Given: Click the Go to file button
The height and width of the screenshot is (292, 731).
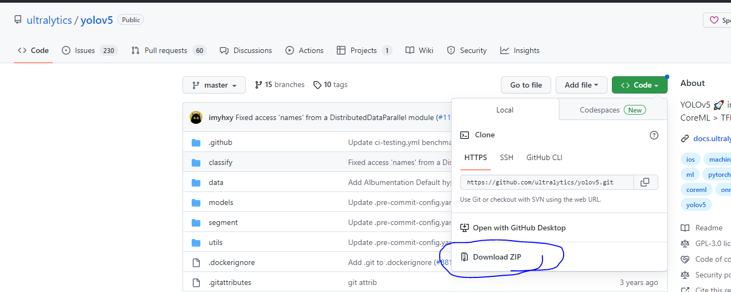Looking at the screenshot, I should click(526, 85).
